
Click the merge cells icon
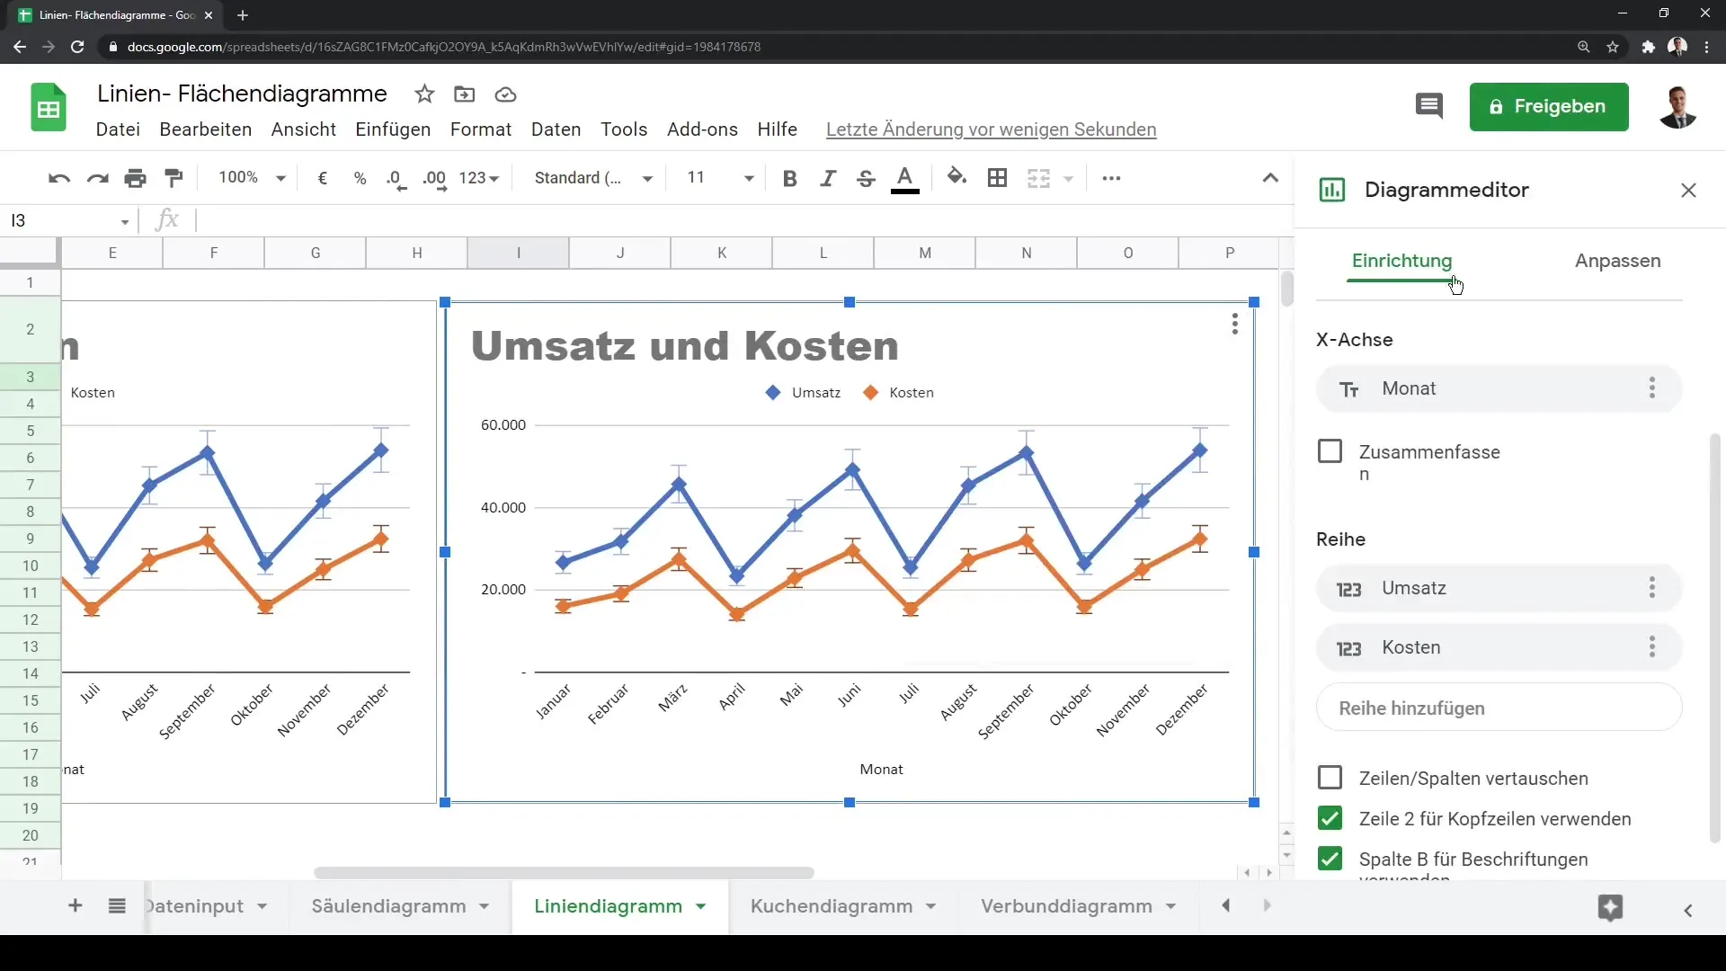1037,178
